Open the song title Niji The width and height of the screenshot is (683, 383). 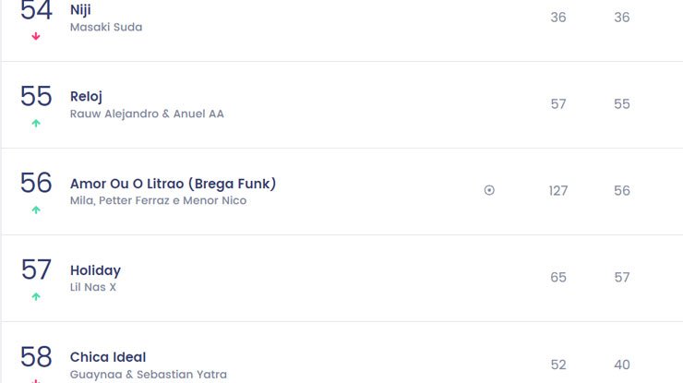pos(80,9)
